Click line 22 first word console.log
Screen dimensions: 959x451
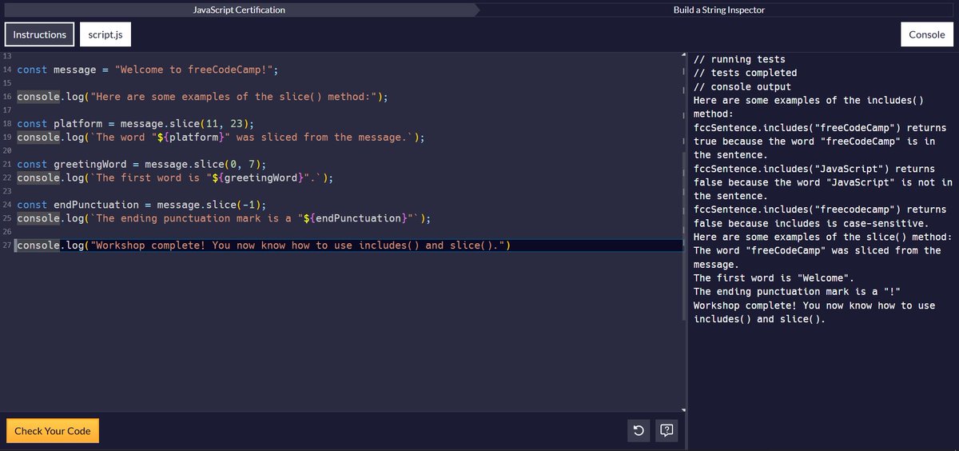(175, 178)
